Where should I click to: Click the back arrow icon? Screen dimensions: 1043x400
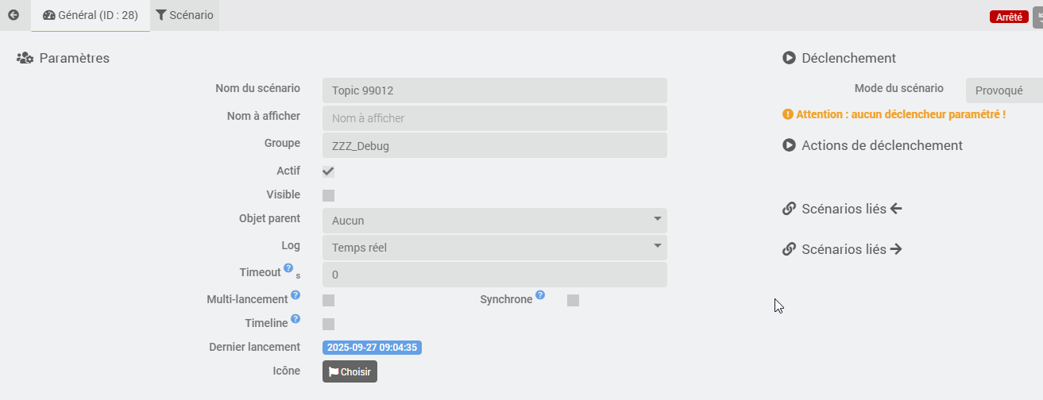(x=14, y=15)
